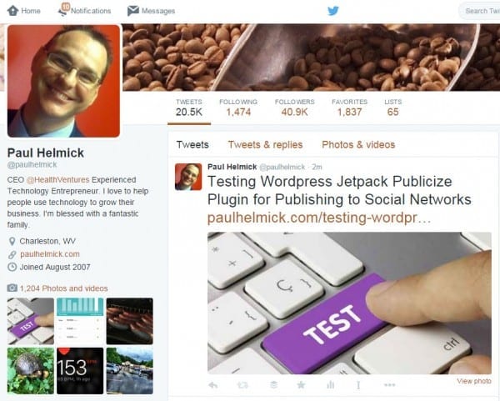View tweet analytics bar chart icon

click(330, 385)
